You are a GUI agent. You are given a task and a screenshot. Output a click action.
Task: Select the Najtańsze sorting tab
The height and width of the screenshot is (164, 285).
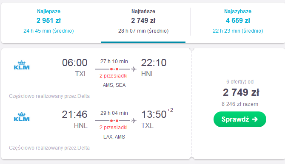pos(143,21)
